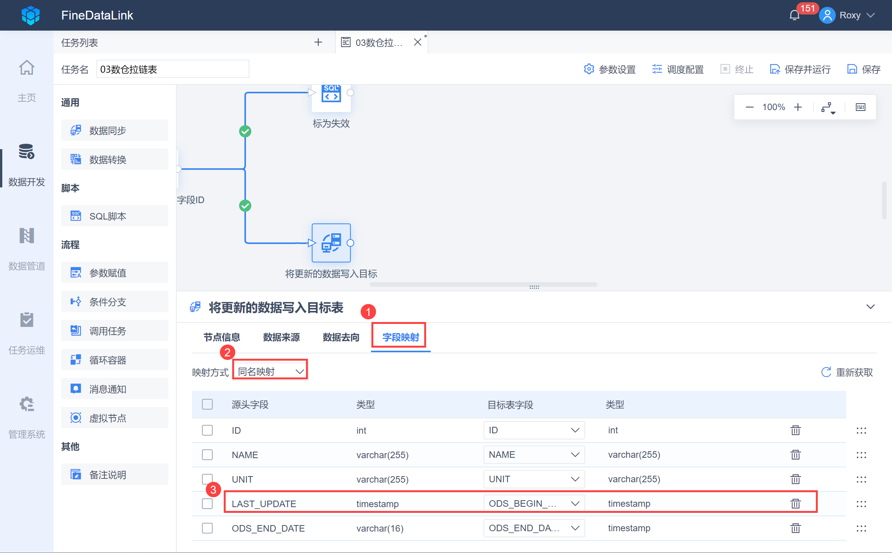Tick the ID field checkbox
The image size is (892, 553).
[x=207, y=430]
